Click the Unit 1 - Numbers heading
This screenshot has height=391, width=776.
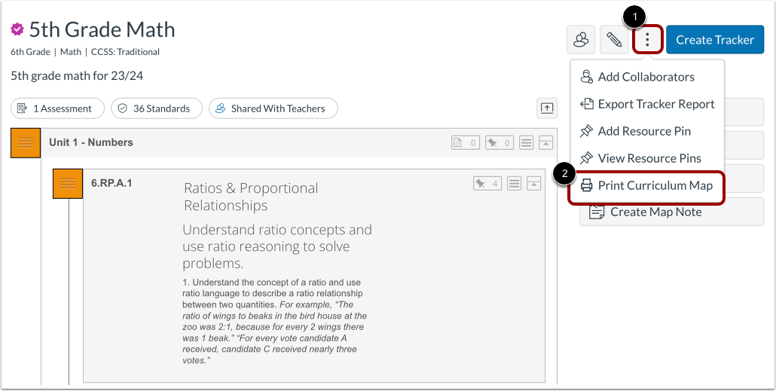coord(91,142)
